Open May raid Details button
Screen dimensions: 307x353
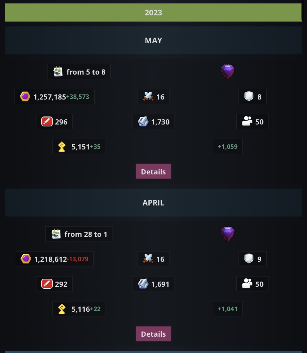tap(153, 172)
